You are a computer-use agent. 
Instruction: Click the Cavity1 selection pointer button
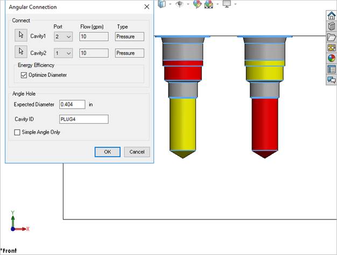point(21,35)
